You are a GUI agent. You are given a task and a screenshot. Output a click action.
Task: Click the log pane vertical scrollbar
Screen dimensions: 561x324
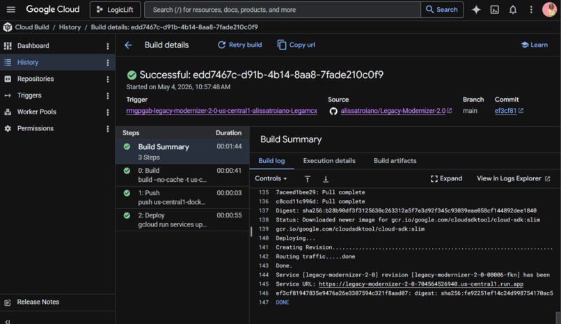[558, 317]
